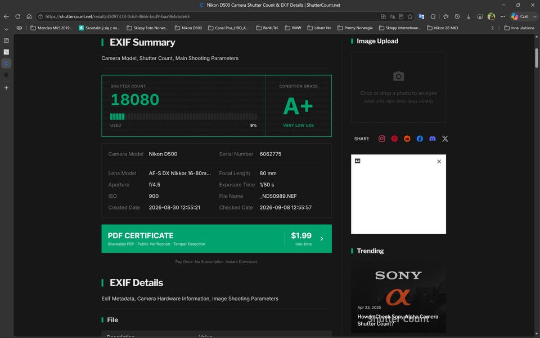Open the Sklepy Foto Norwe... bookmark folder
Viewport: 540px width, 338px height.
click(147, 28)
